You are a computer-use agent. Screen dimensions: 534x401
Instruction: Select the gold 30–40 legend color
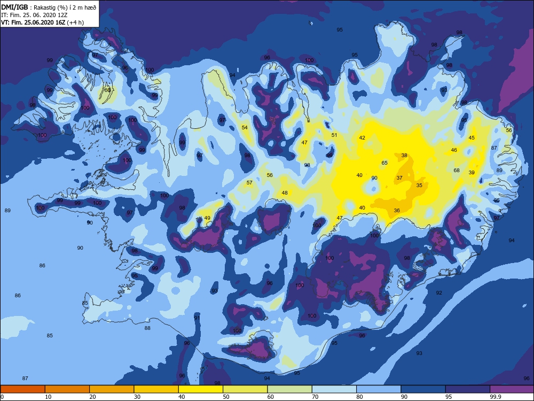[156, 389]
